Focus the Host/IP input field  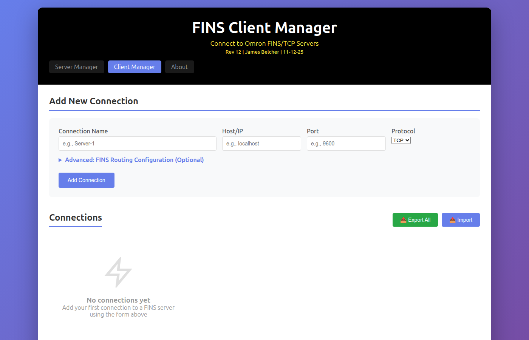(x=261, y=144)
